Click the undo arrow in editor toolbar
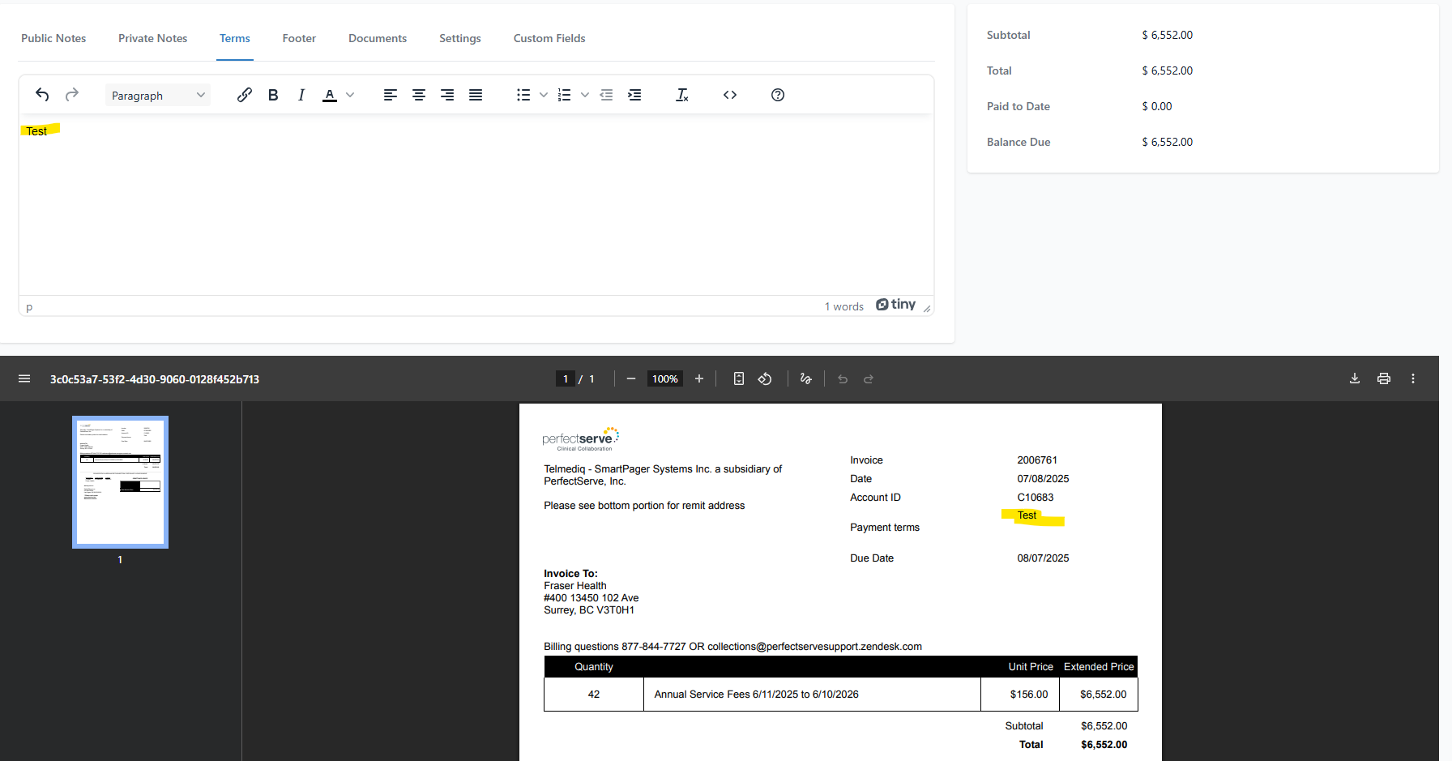Image resolution: width=1452 pixels, height=761 pixels. tap(42, 95)
